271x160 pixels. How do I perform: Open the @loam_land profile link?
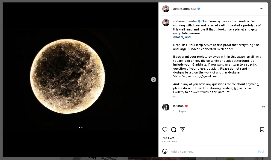[x=182, y=37]
